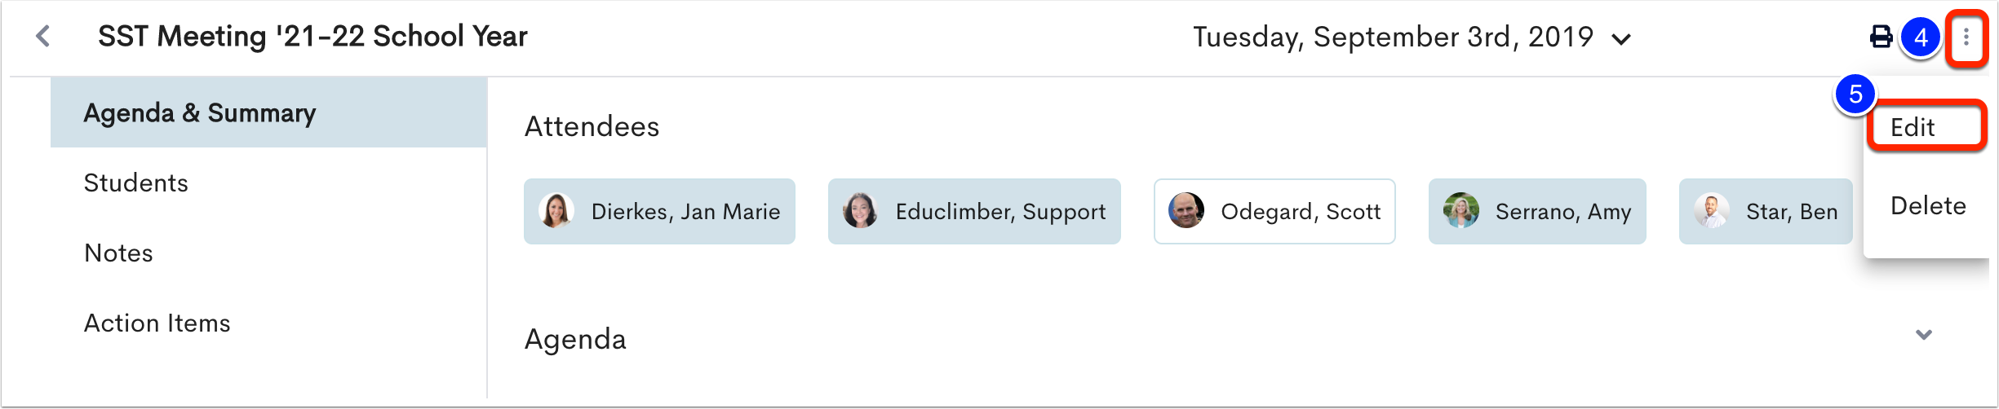Toggle attendee Odegard, Scott chip

1274,211
